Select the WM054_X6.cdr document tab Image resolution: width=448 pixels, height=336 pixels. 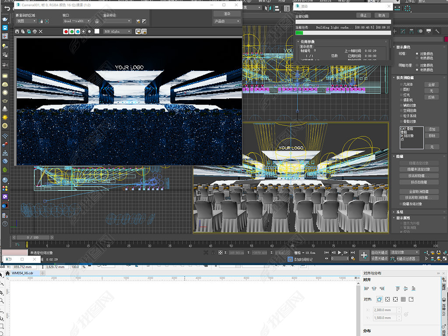coord(23,273)
